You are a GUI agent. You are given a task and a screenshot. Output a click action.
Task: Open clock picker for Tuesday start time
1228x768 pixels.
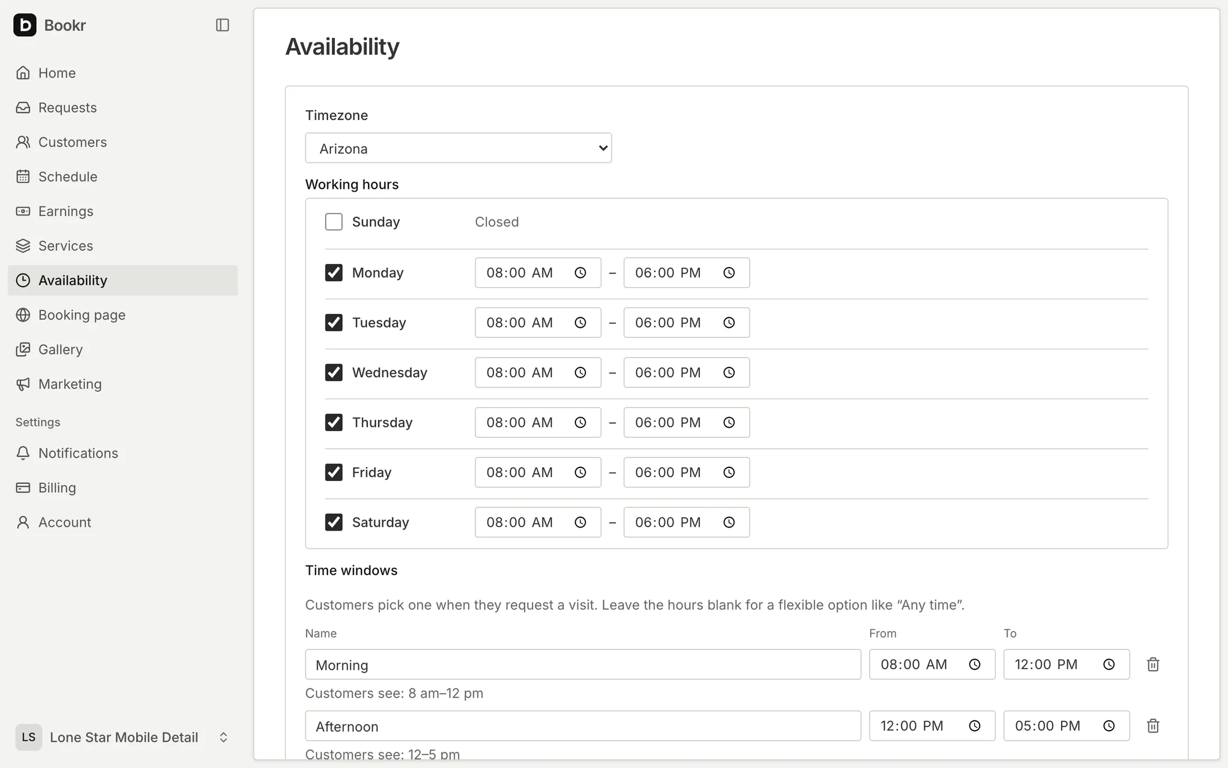[x=581, y=322]
